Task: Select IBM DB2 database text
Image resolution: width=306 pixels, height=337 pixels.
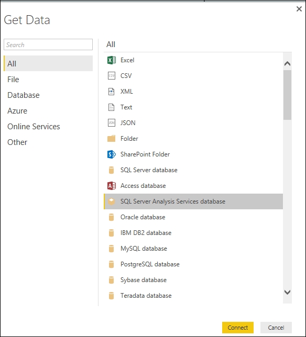Action: click(146, 233)
